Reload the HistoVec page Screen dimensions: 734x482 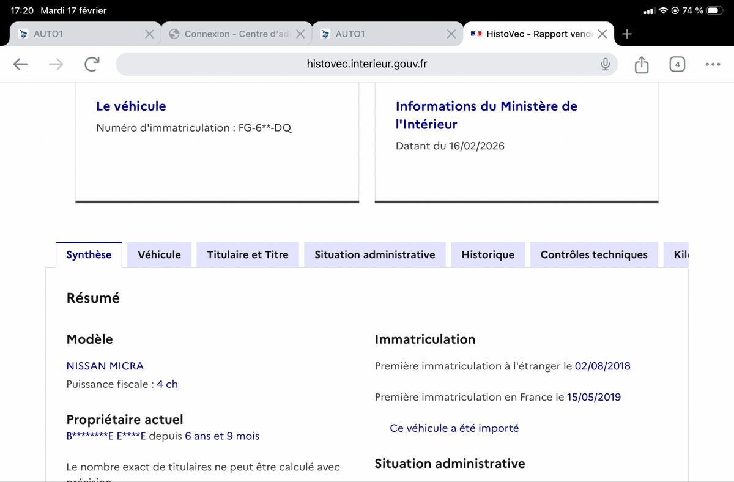(92, 64)
